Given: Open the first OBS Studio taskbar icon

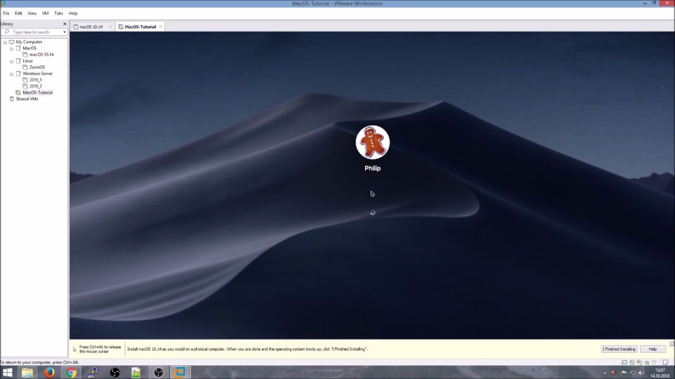Looking at the screenshot, I should pos(114,373).
